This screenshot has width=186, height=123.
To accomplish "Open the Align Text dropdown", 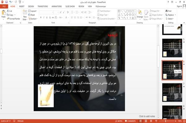I will tap(103, 15).
